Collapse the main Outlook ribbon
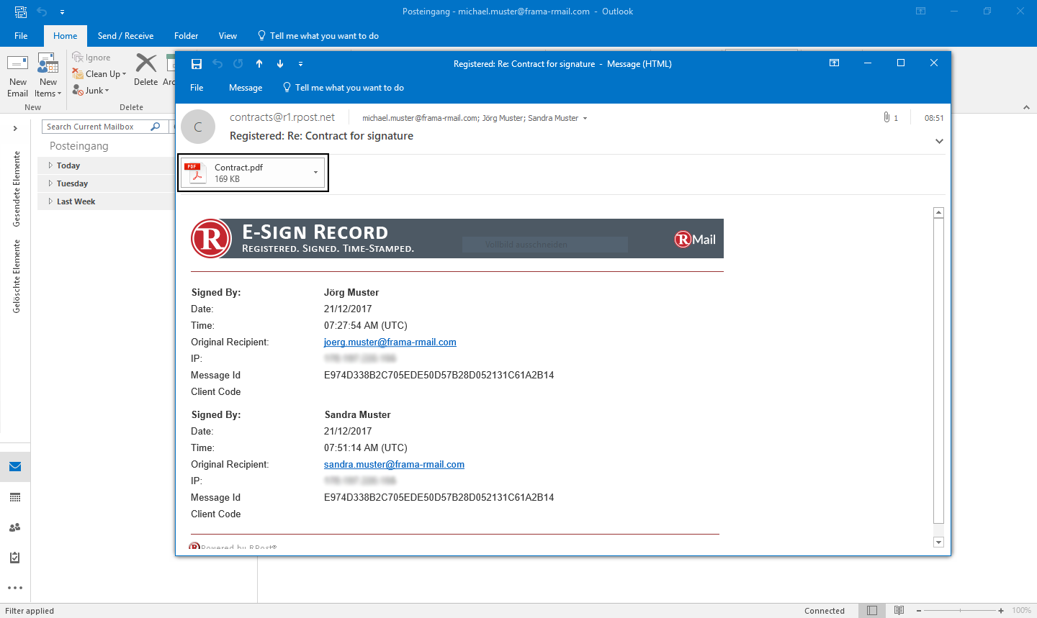Screen dimensions: 1037x618 pyautogui.click(x=1026, y=107)
